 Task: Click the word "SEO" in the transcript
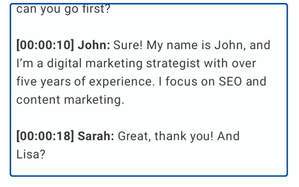pos(229,82)
